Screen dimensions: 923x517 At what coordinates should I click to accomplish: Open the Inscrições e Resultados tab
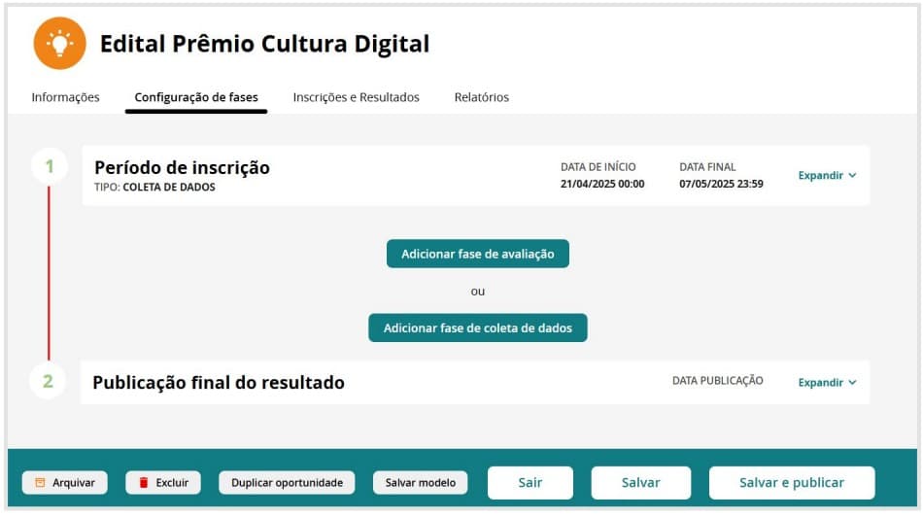pyautogui.click(x=357, y=97)
